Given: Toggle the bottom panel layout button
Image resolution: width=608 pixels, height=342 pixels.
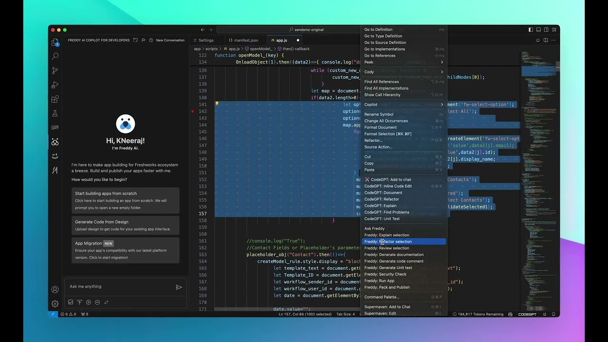Looking at the screenshot, I should coord(538,29).
